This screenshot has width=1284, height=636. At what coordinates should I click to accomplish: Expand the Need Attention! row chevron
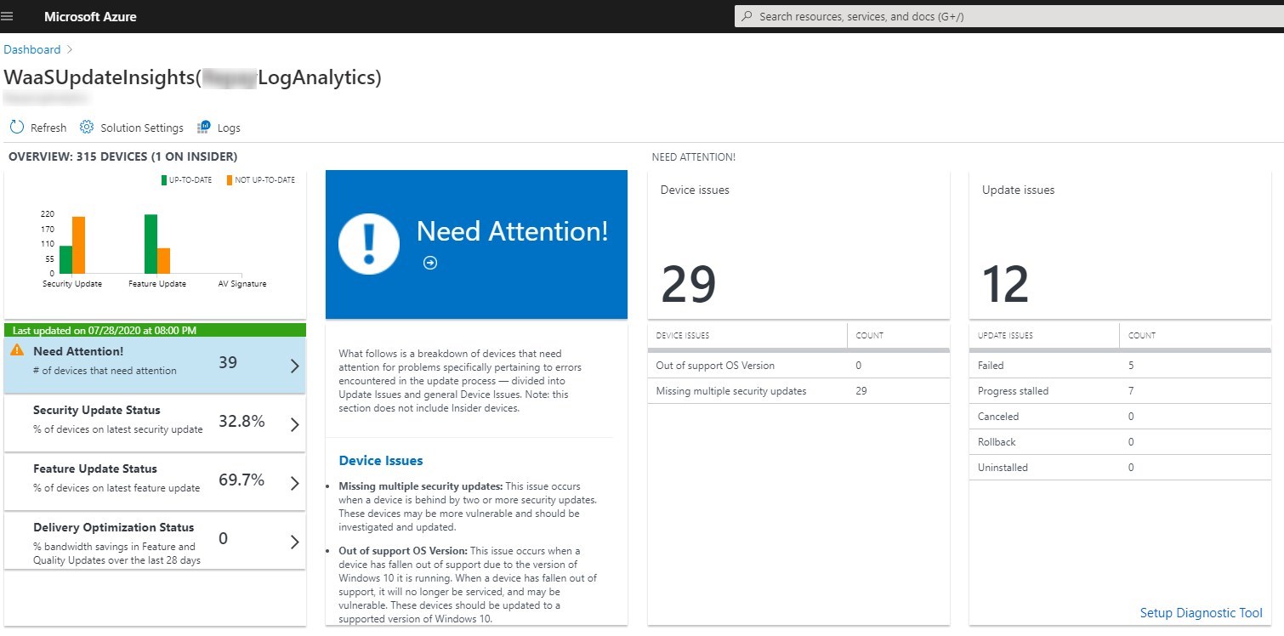tap(294, 366)
